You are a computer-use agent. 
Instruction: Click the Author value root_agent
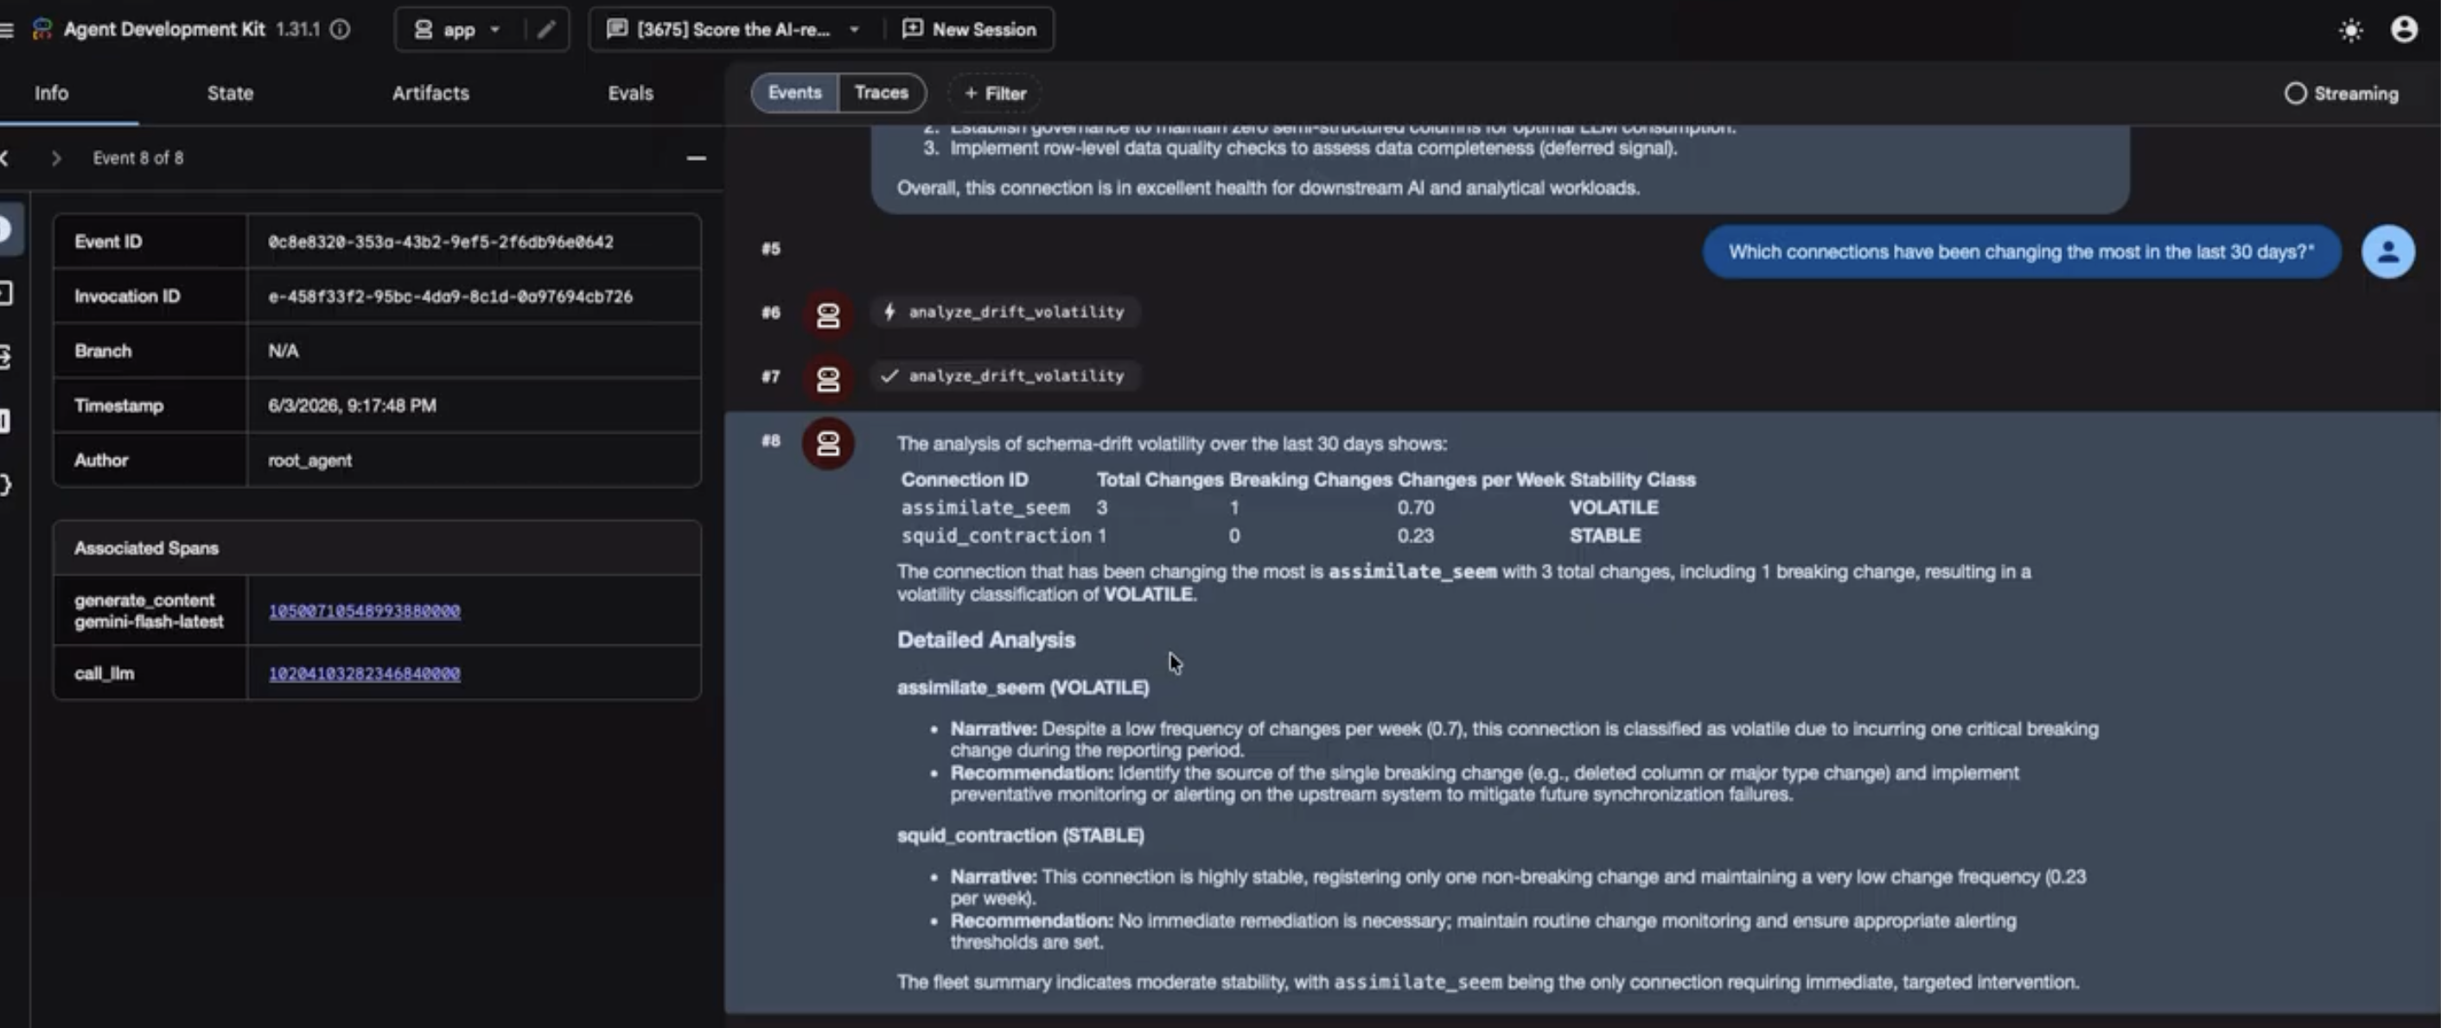[x=309, y=460]
